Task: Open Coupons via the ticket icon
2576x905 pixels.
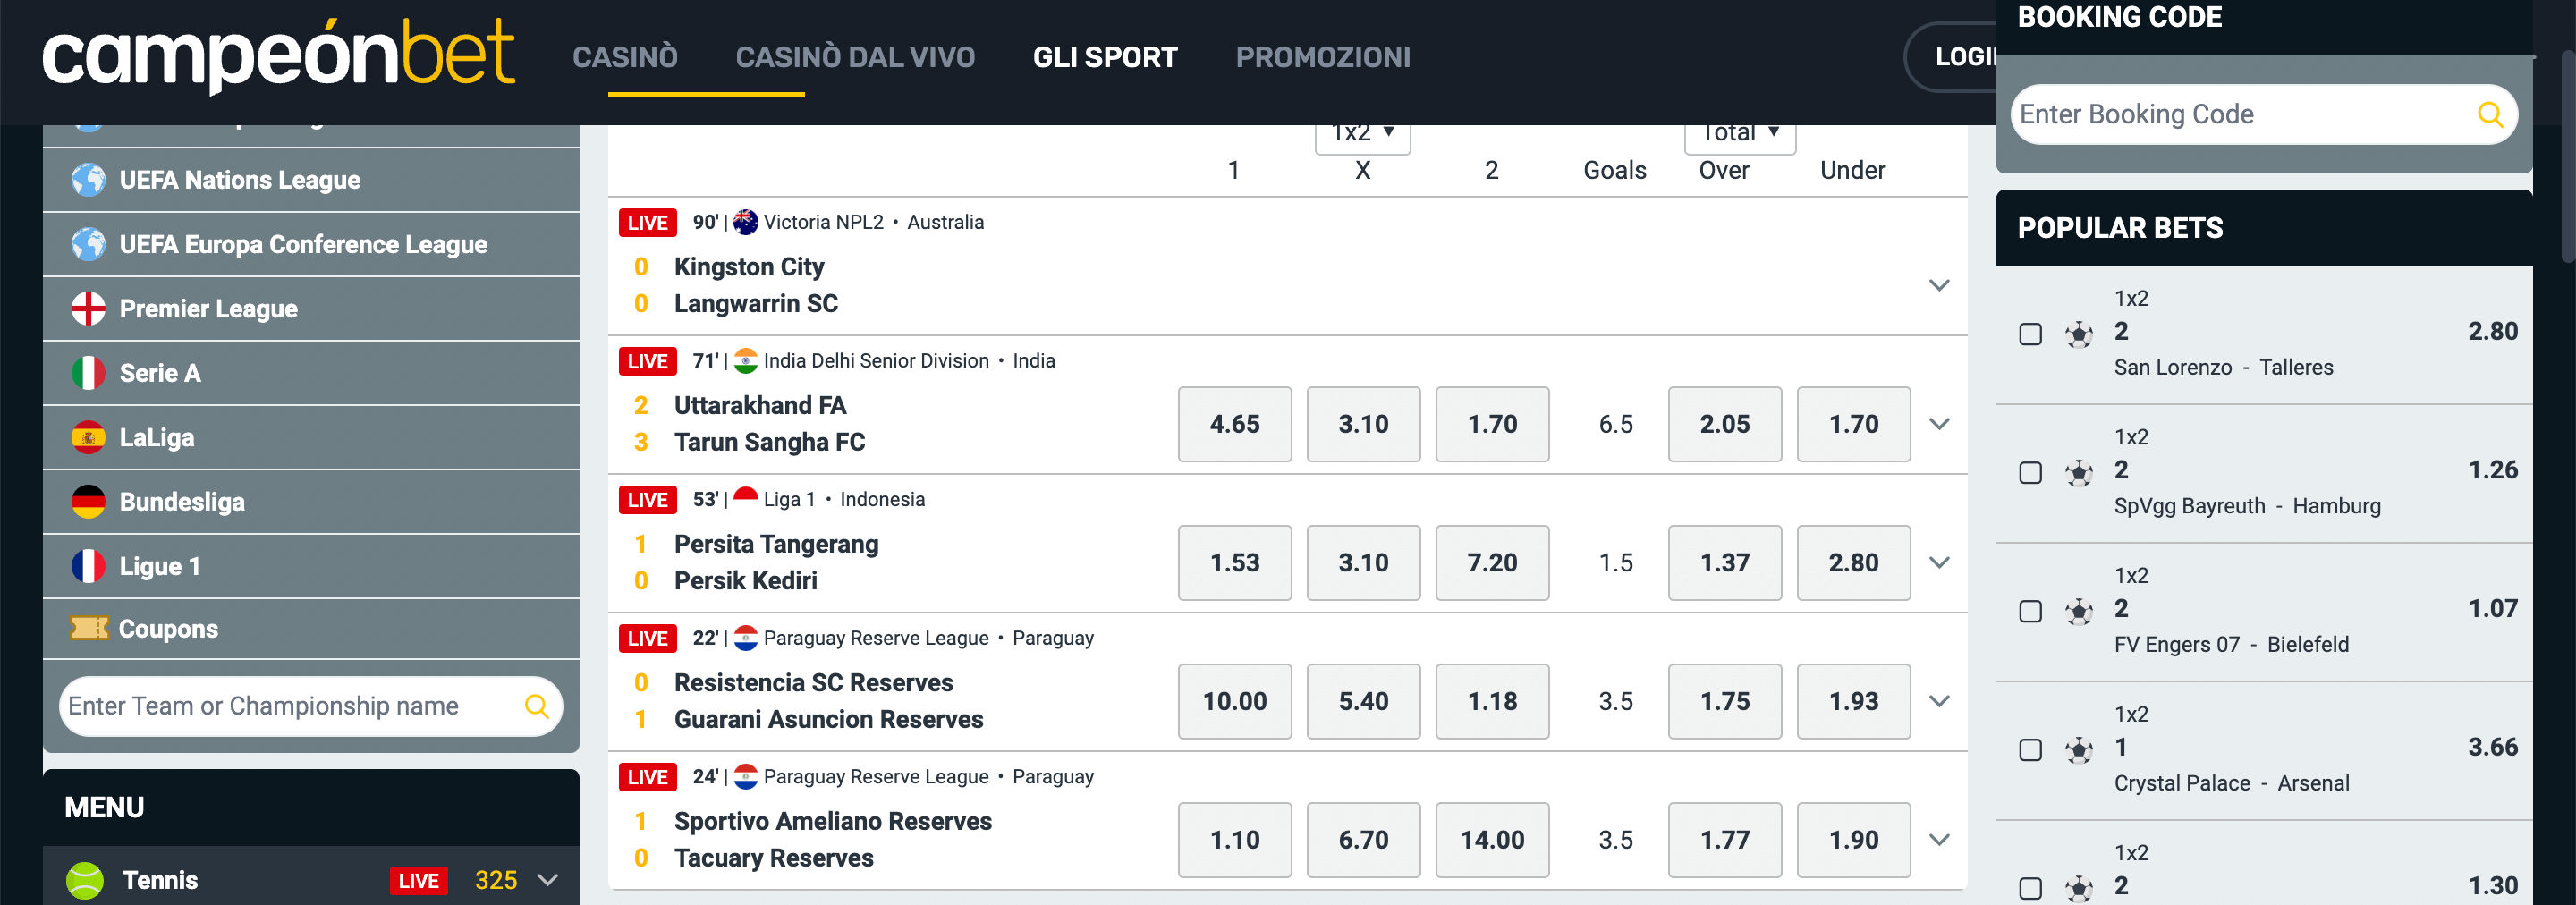Action: 89,629
